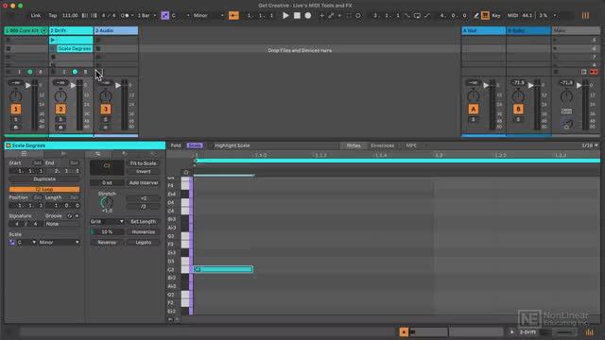The width and height of the screenshot is (605, 340).
Task: Toggle the purple Scale button in piano roll
Action: click(x=195, y=145)
